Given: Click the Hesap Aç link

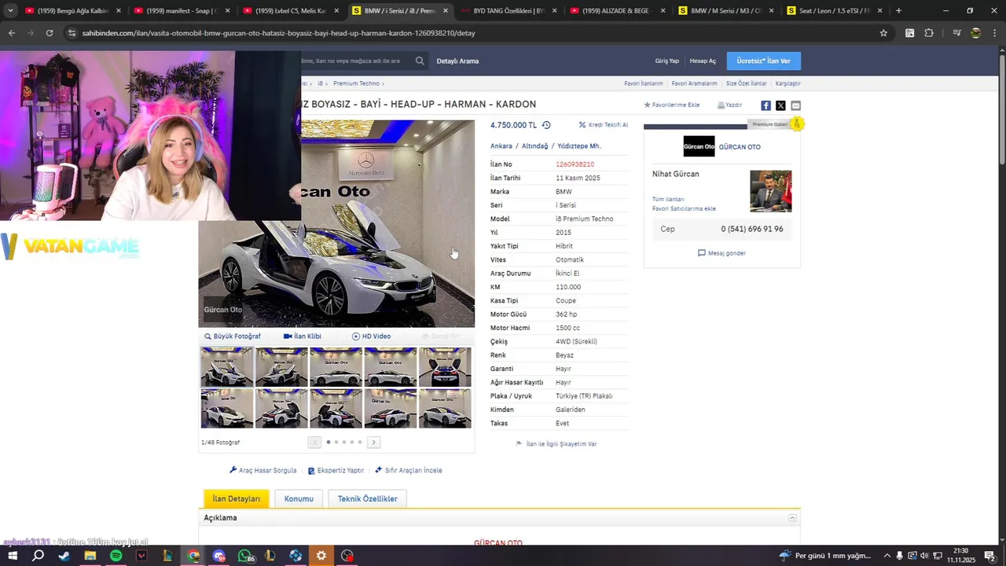Looking at the screenshot, I should tap(703, 61).
